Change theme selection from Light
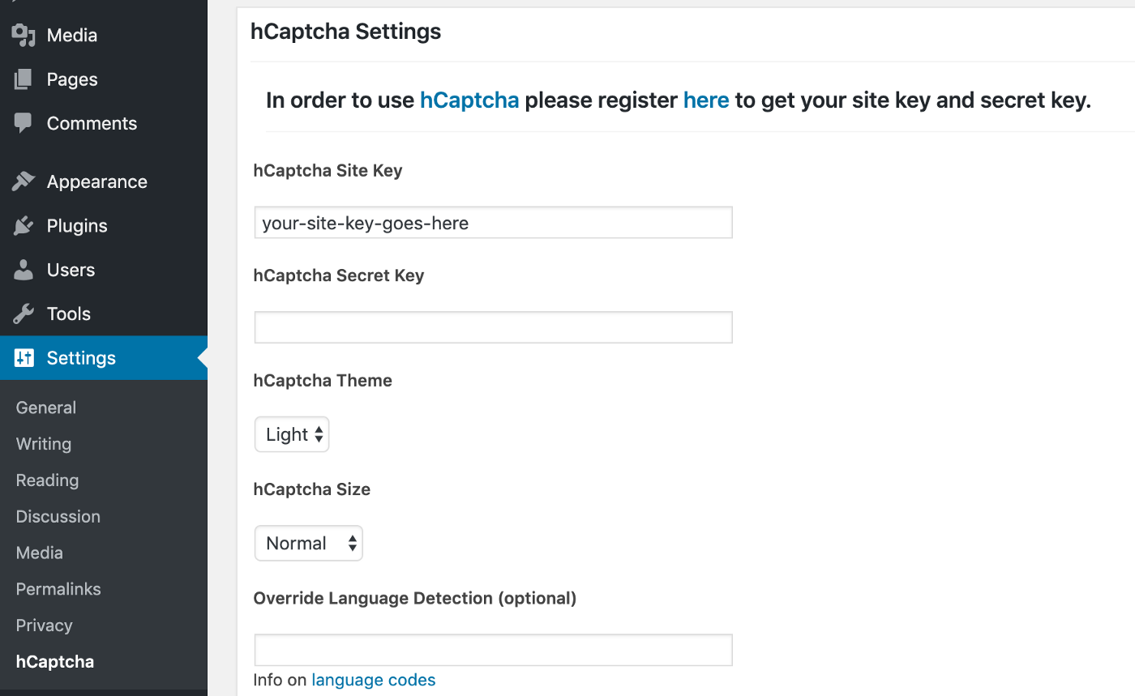Viewport: 1135px width, 696px height. (x=291, y=434)
